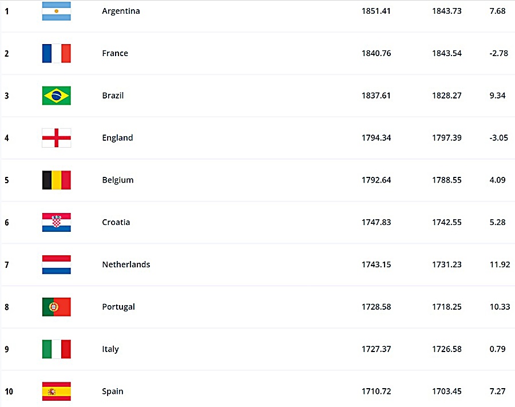Click England's previous points 1797.39
The width and height of the screenshot is (515, 407).
pyautogui.click(x=447, y=137)
